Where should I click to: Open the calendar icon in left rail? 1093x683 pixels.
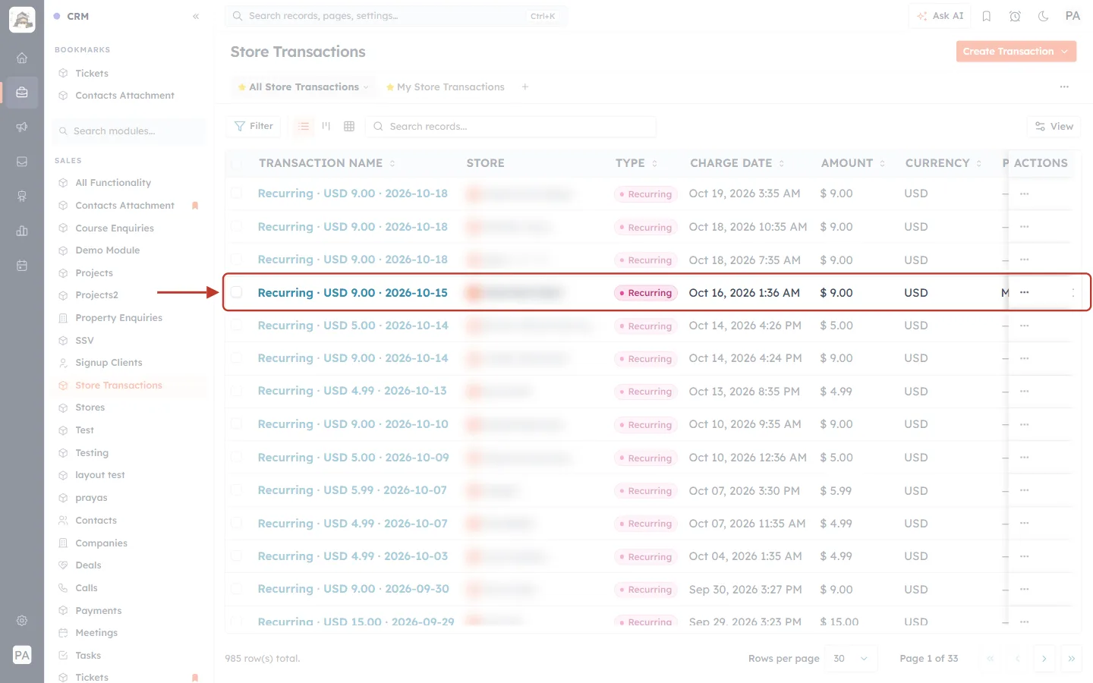click(x=22, y=266)
